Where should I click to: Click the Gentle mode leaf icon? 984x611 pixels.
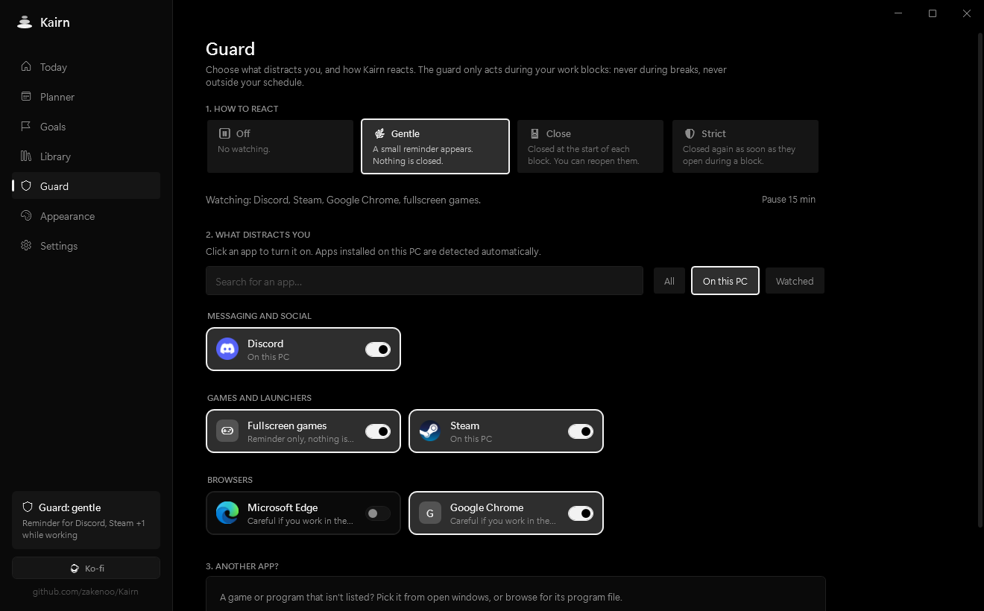[x=379, y=133]
